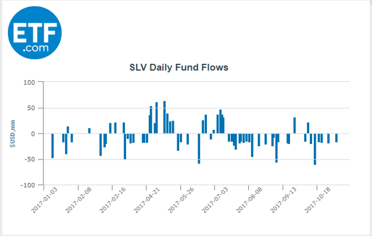Click the 100 y-axis tick label
Screen dimensions: 372x236
(x=30, y=82)
